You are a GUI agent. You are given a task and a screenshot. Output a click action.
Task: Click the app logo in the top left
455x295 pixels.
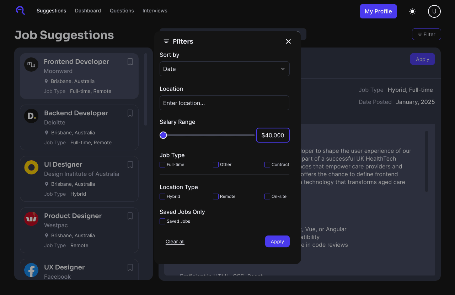20,11
